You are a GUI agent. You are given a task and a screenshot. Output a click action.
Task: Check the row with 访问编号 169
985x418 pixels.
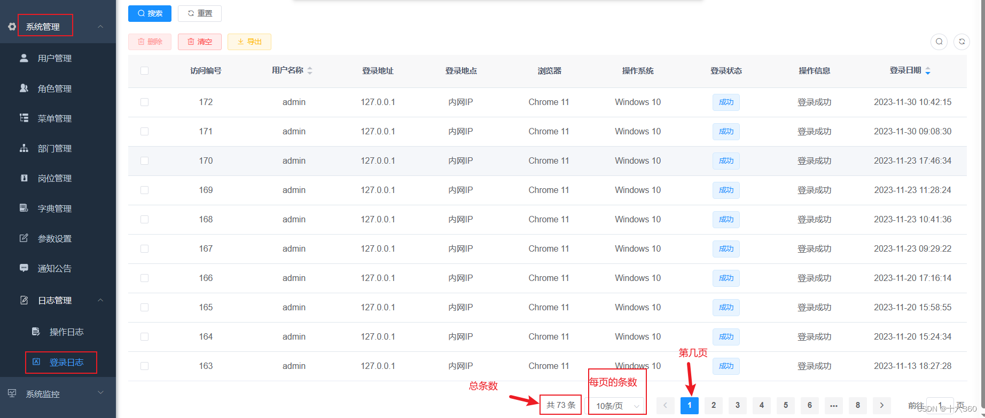pyautogui.click(x=144, y=190)
